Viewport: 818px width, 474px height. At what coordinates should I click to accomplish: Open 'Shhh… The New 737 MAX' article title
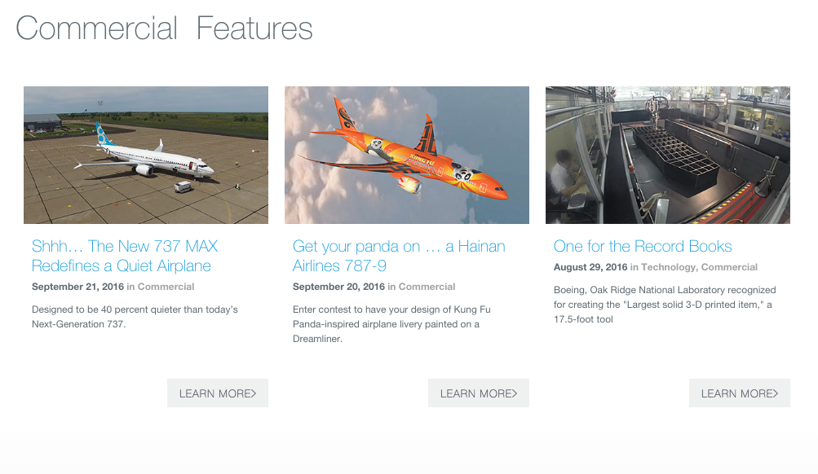125,256
